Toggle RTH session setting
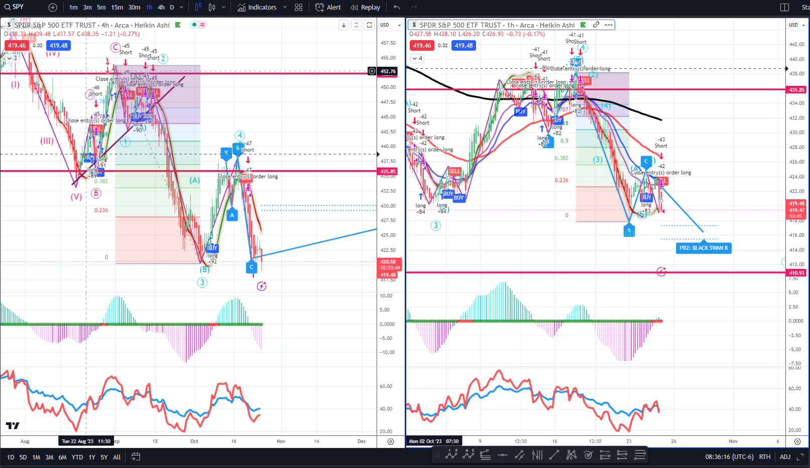 765,457
